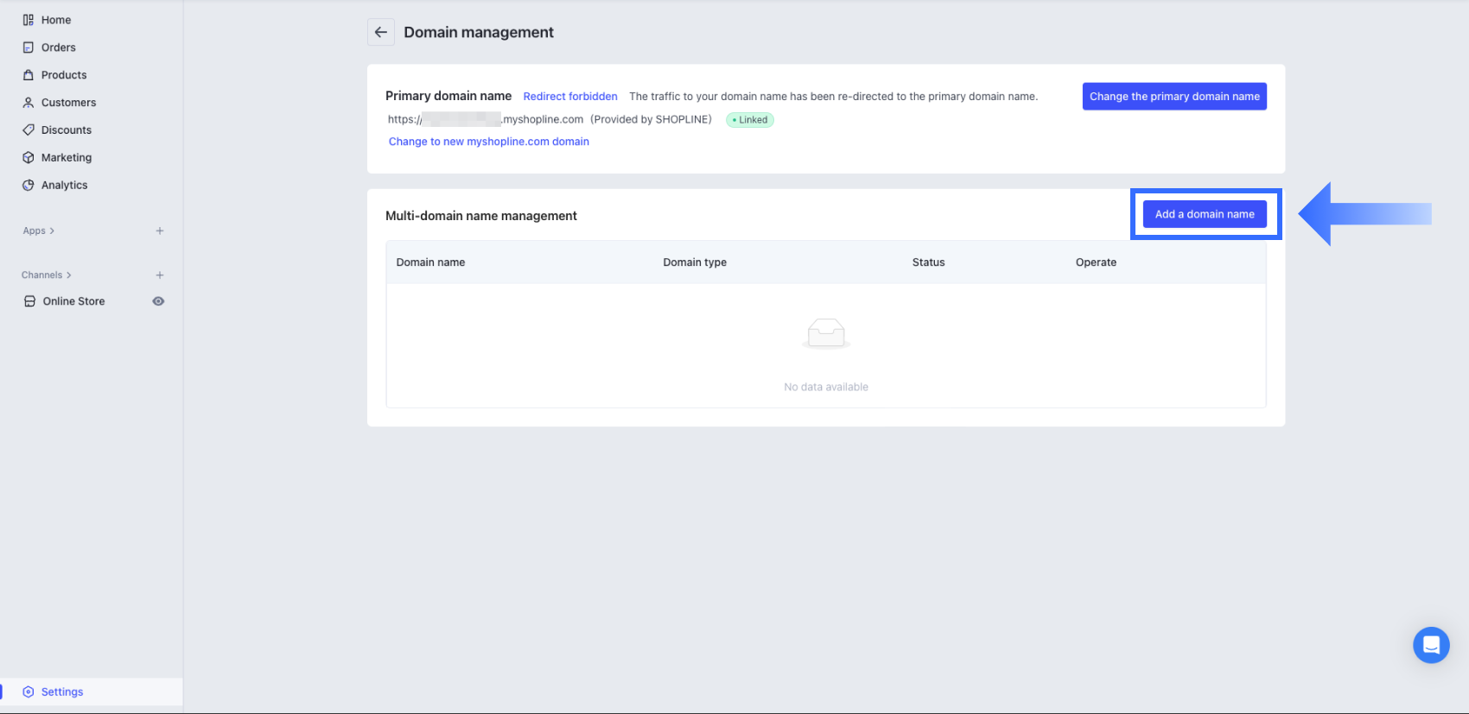Viewport: 1469px width, 714px height.
Task: Click the plus icon next to Channels
Action: click(160, 275)
